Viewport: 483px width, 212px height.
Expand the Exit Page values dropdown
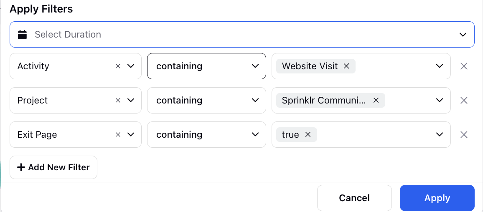(440, 134)
